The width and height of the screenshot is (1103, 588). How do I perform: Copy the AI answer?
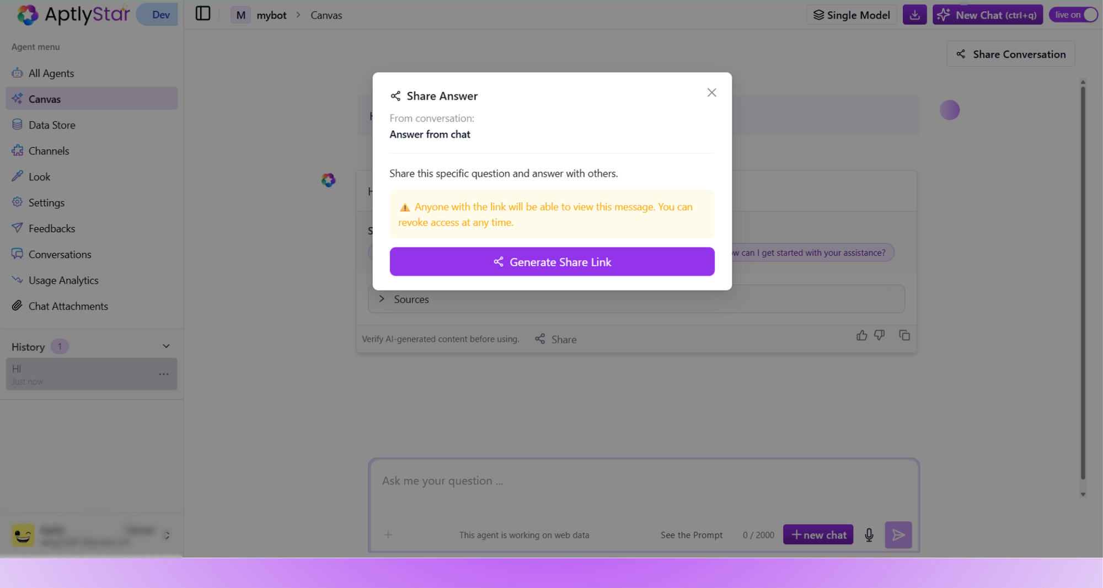(904, 335)
